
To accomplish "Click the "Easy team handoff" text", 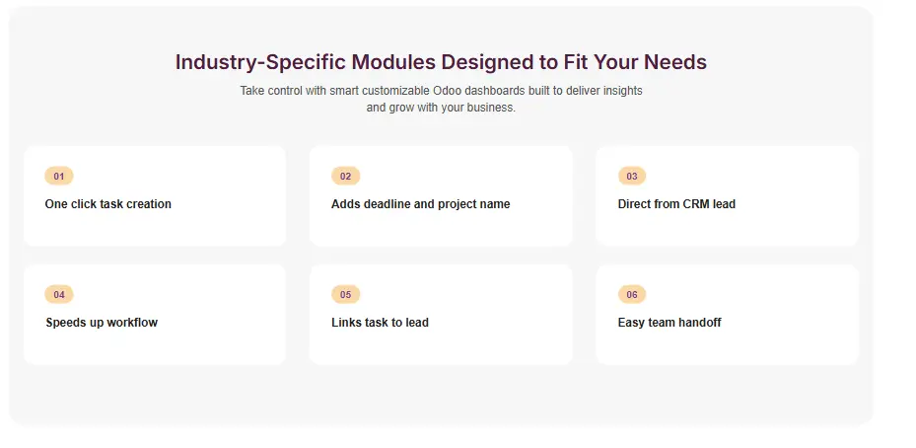I will [669, 323].
